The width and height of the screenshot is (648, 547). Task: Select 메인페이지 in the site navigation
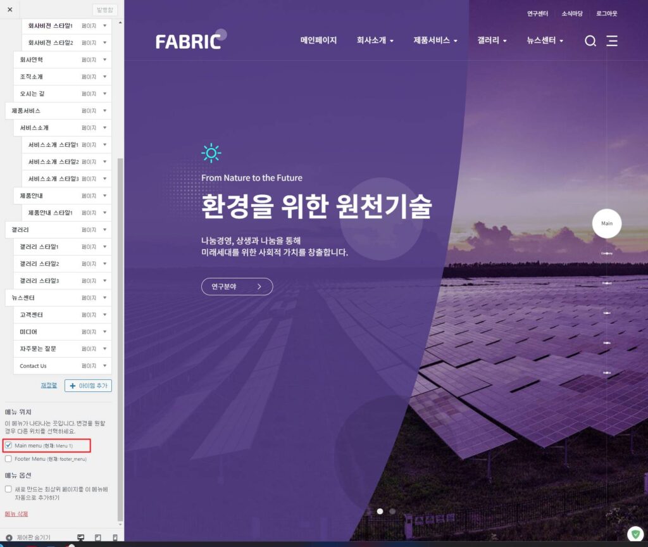(x=318, y=41)
